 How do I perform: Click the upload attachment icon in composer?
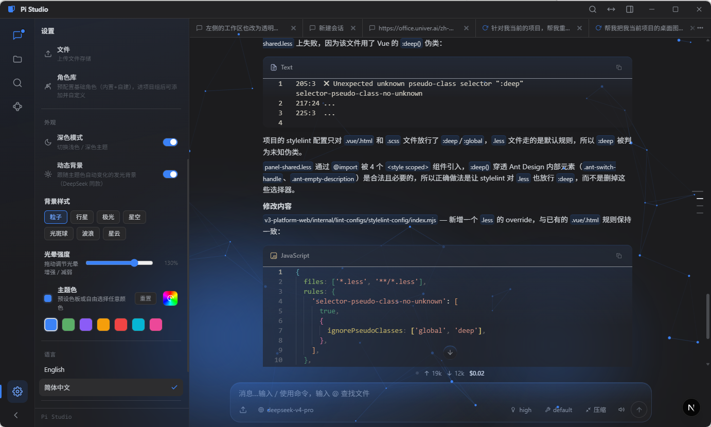[243, 410]
